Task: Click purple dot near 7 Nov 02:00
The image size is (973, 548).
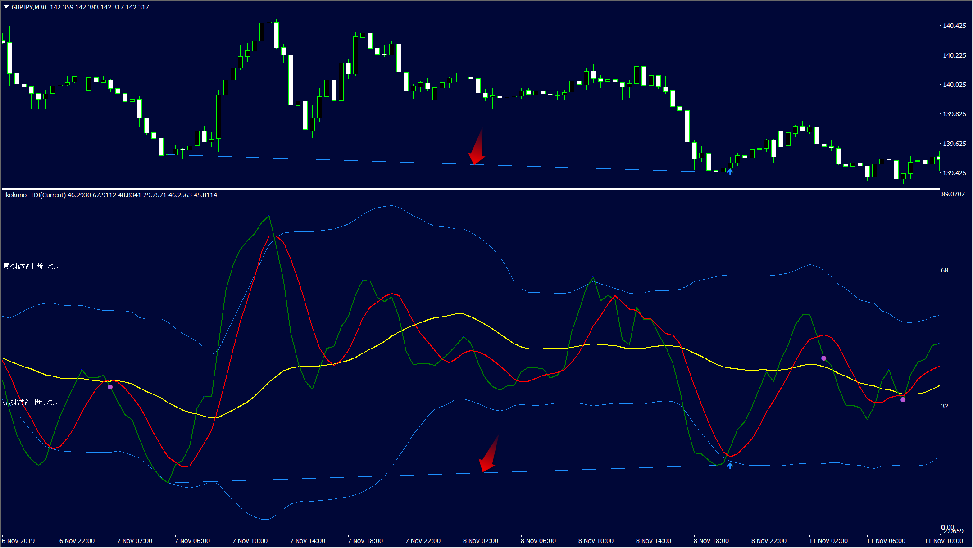Action: 110,387
